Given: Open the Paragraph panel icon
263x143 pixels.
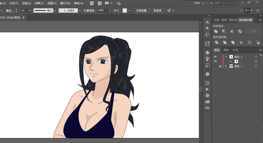Looking at the screenshot, I should click(x=207, y=28).
